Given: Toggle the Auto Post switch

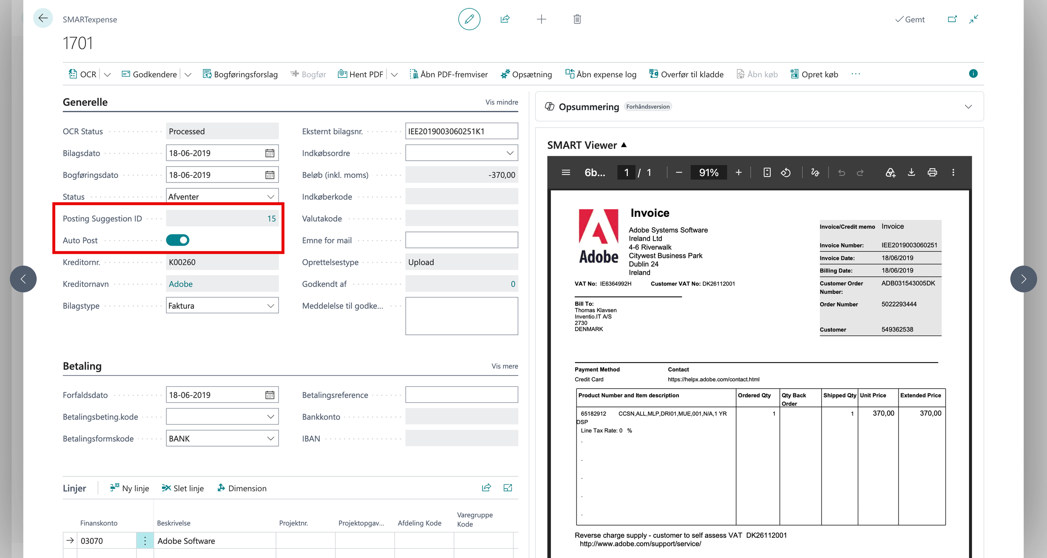Looking at the screenshot, I should click(178, 240).
